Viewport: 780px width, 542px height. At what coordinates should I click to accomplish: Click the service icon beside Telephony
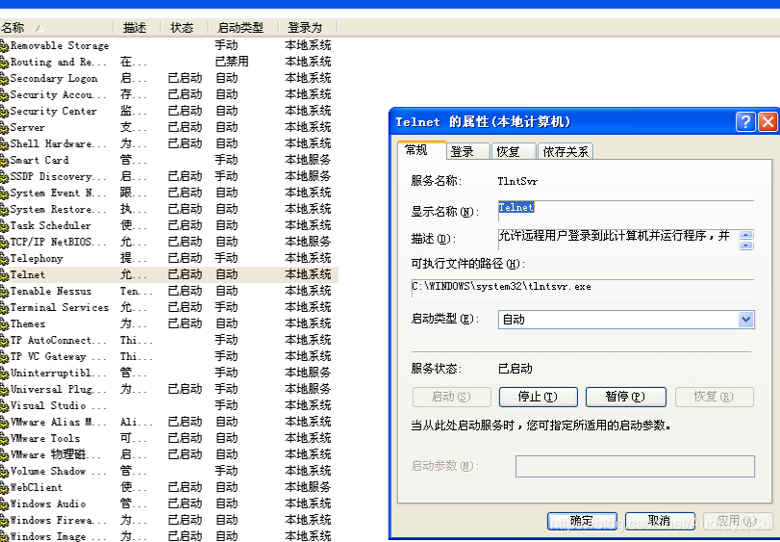point(5,259)
